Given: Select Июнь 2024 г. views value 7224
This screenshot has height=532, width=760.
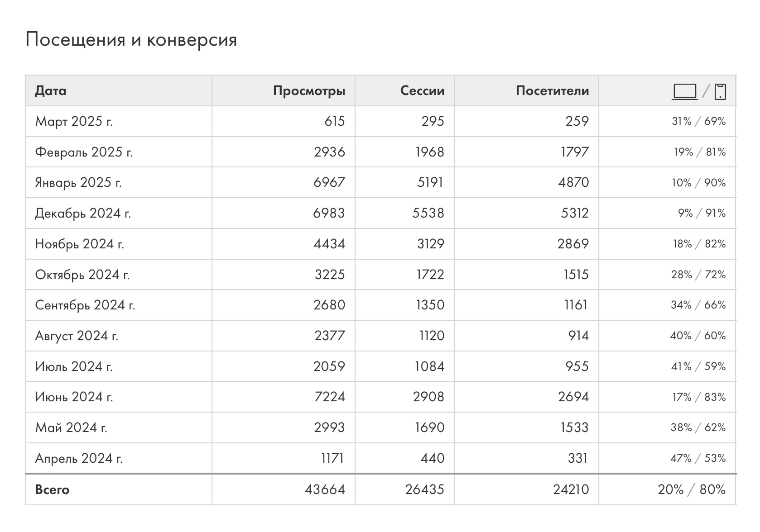Looking at the screenshot, I should (329, 397).
